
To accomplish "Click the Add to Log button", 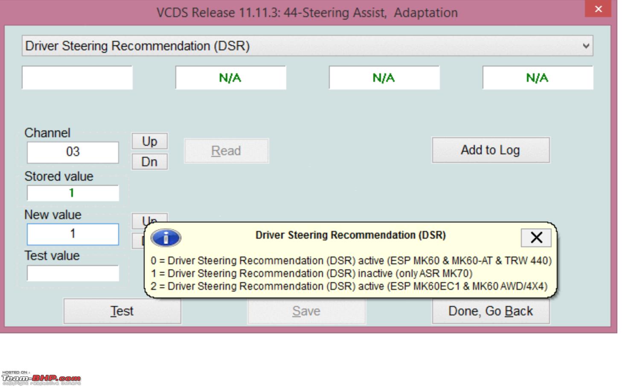I will (x=491, y=150).
